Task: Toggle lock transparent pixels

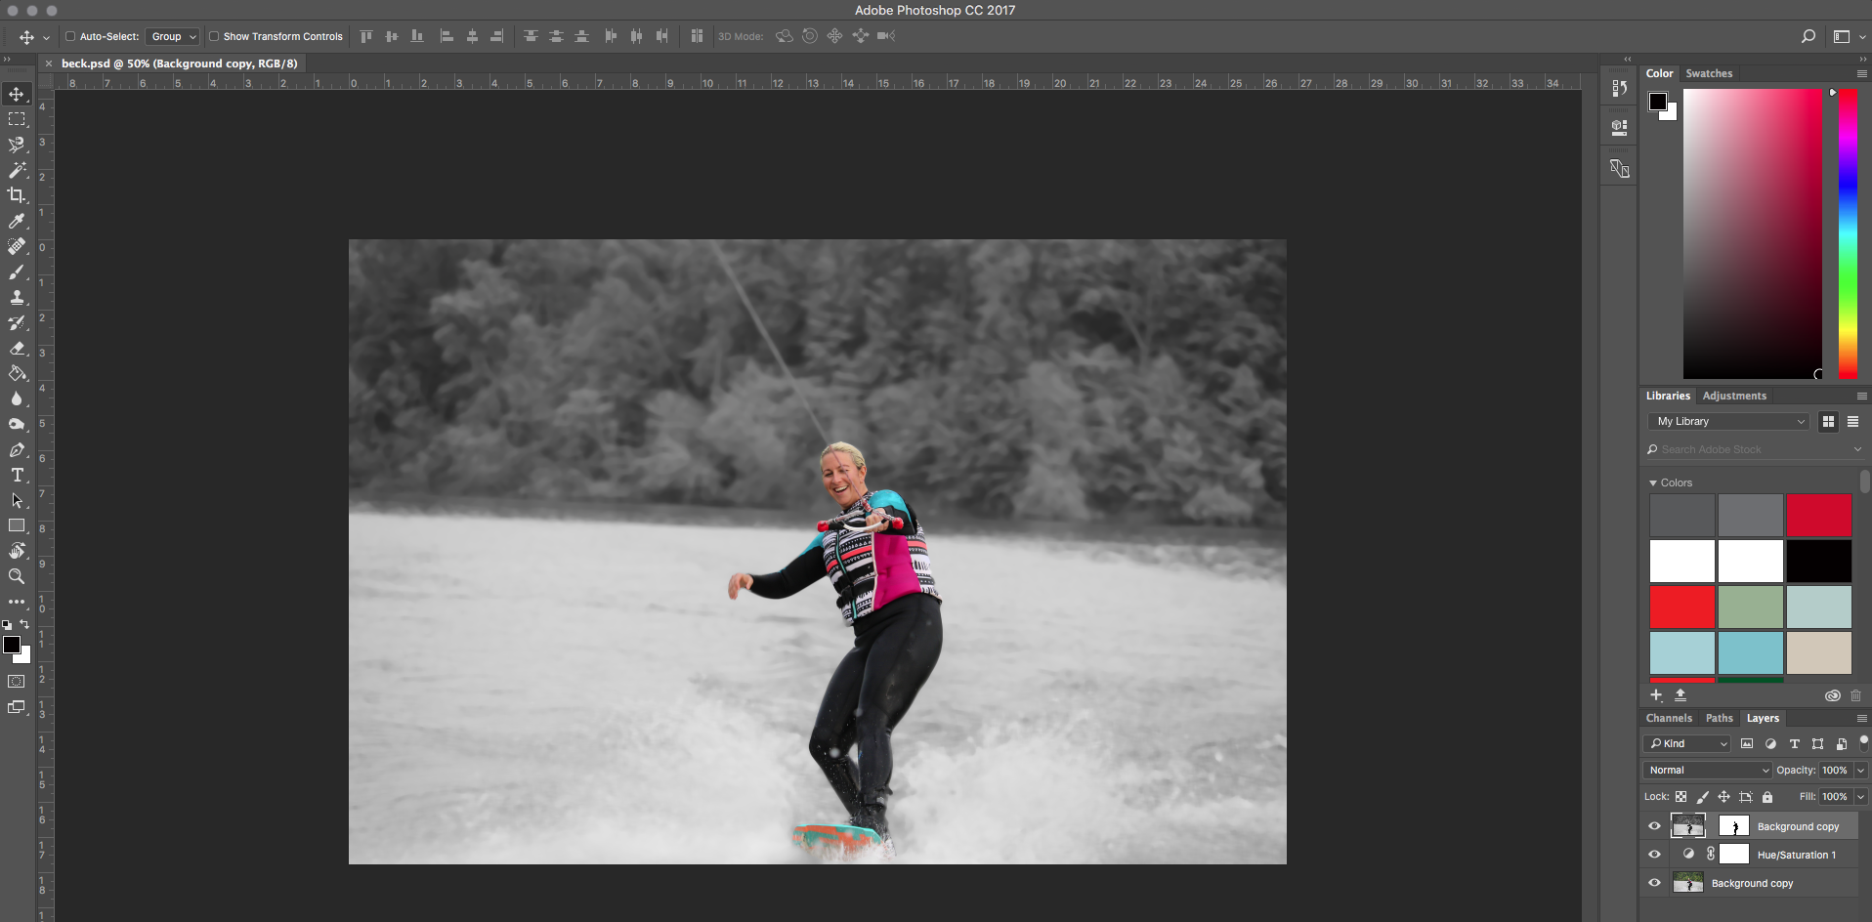Action: click(1681, 797)
